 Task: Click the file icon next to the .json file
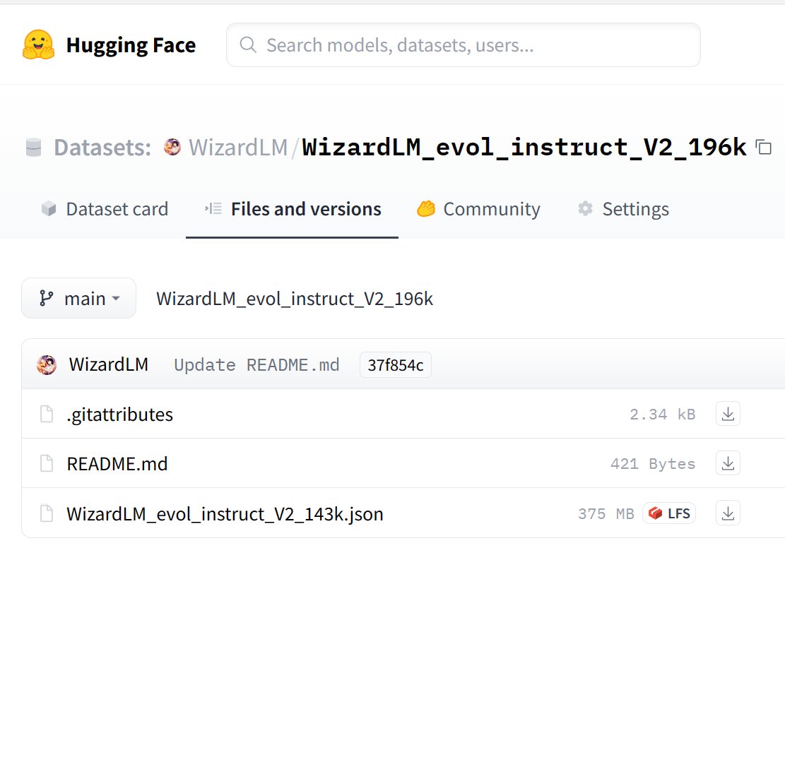(x=47, y=513)
